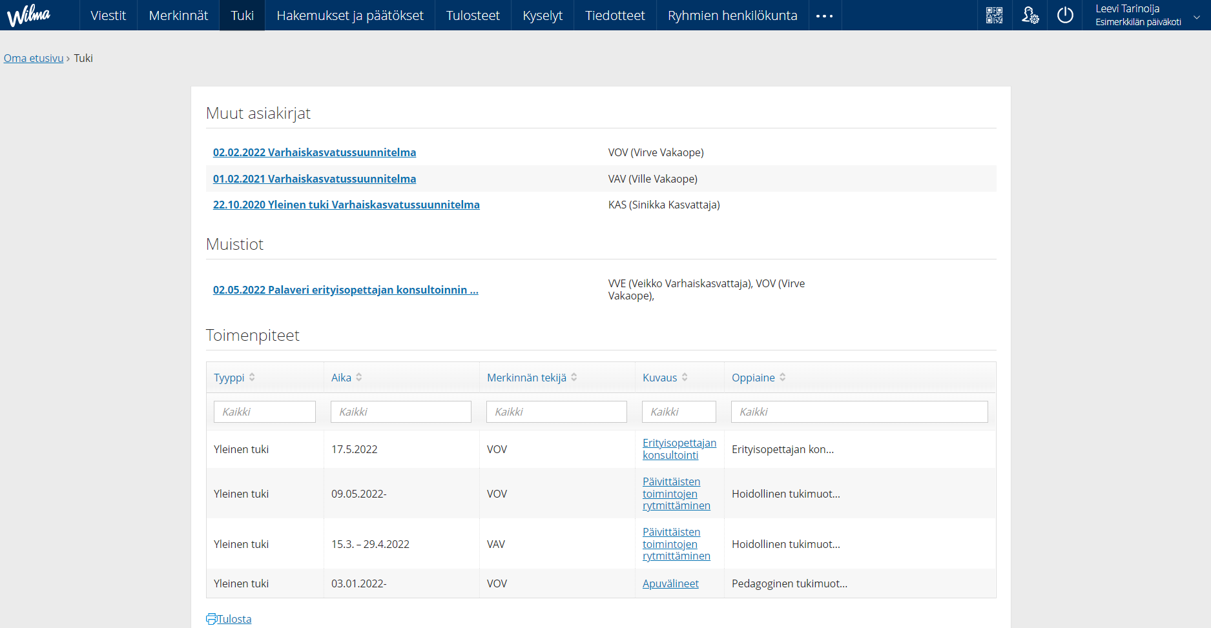Image resolution: width=1211 pixels, height=628 pixels.
Task: Sort table by Oppiaine arrows
Action: pos(782,378)
